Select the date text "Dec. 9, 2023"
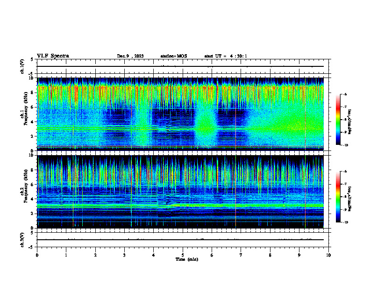 coord(130,56)
